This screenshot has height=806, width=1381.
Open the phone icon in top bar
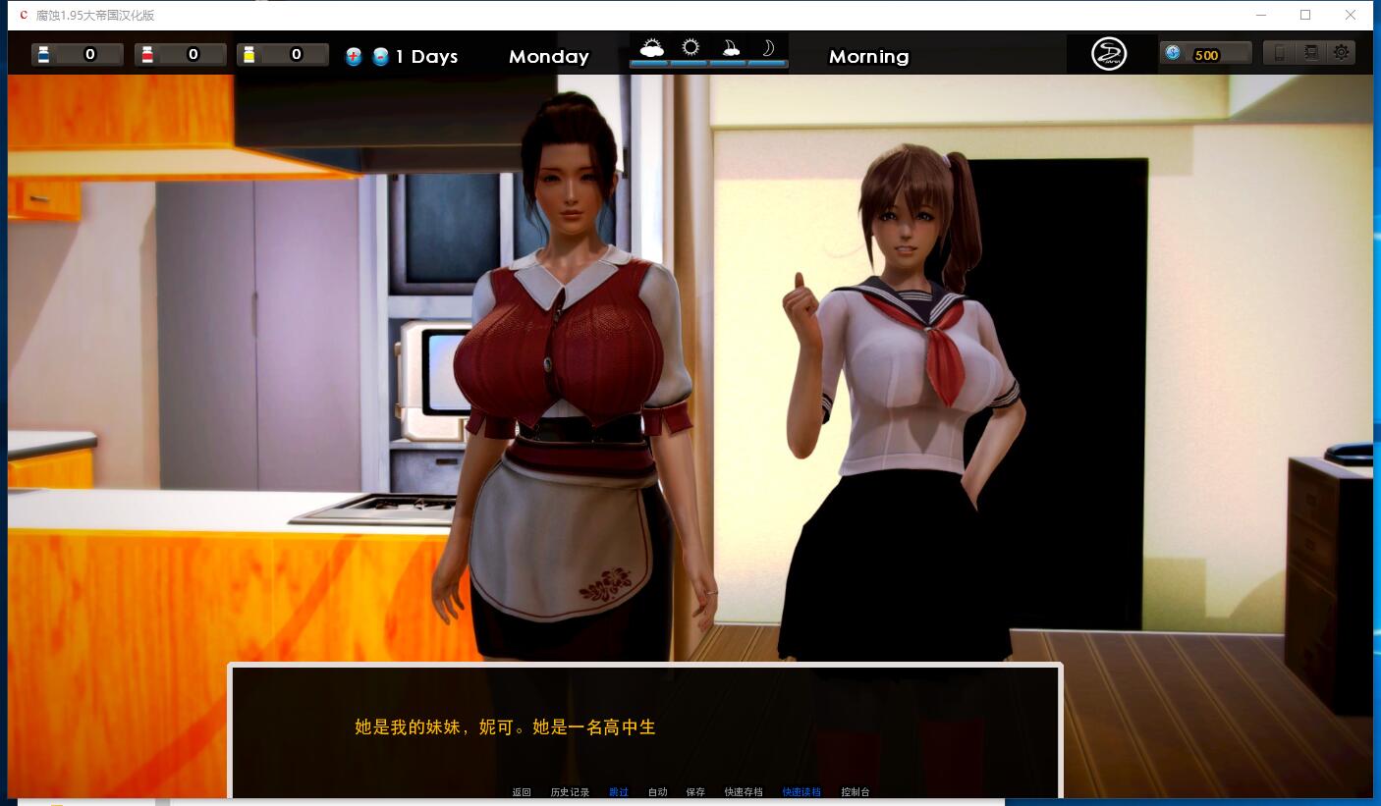(1281, 52)
